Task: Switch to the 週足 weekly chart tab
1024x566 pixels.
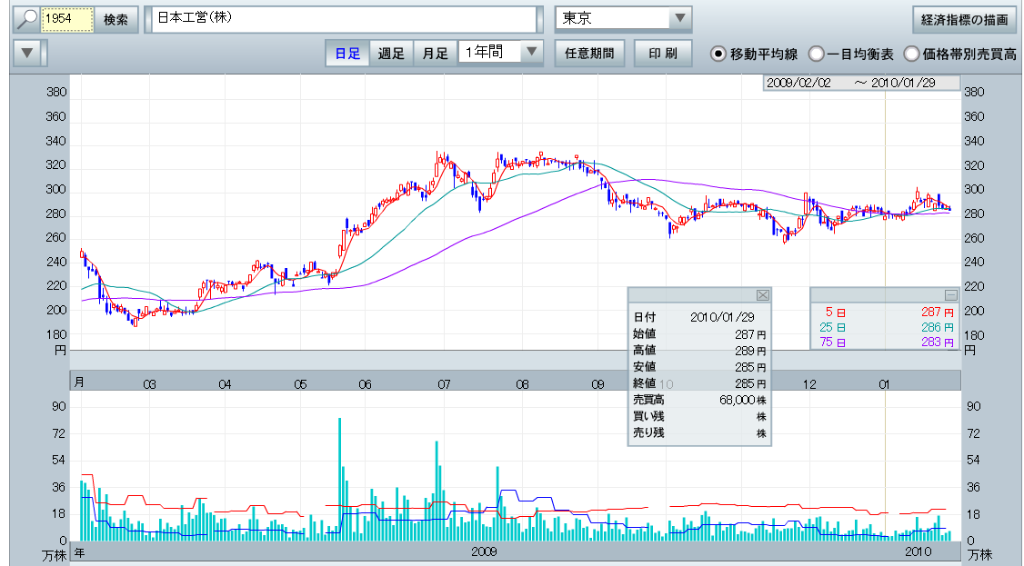Action: (x=391, y=53)
